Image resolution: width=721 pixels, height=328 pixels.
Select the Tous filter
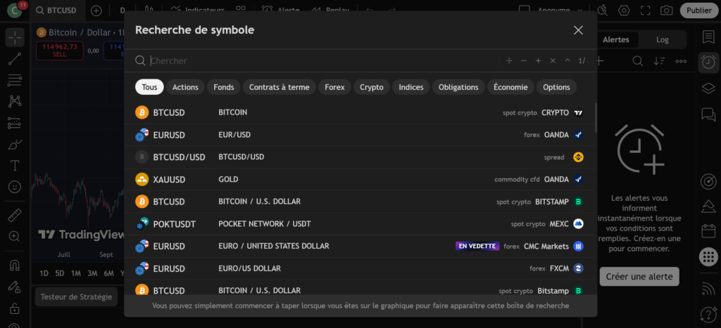click(149, 87)
